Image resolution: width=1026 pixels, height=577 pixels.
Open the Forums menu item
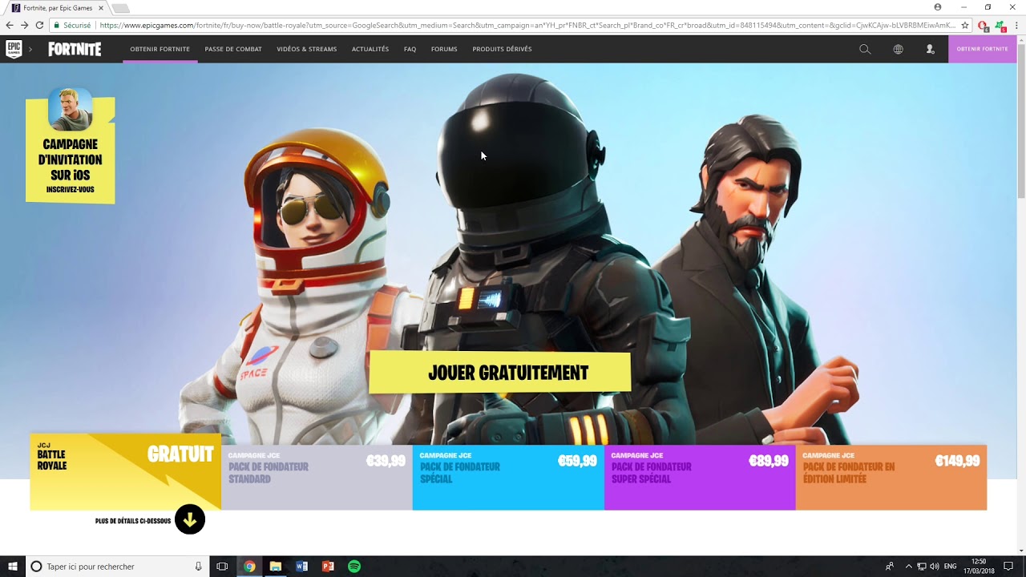[x=444, y=49]
